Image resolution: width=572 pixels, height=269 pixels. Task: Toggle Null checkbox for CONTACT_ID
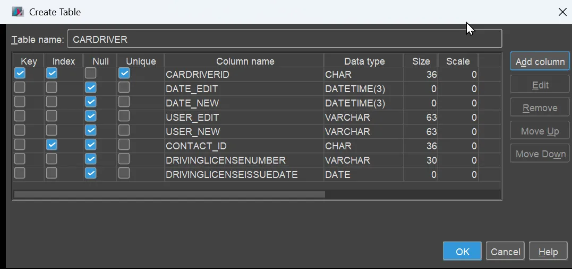coord(90,145)
